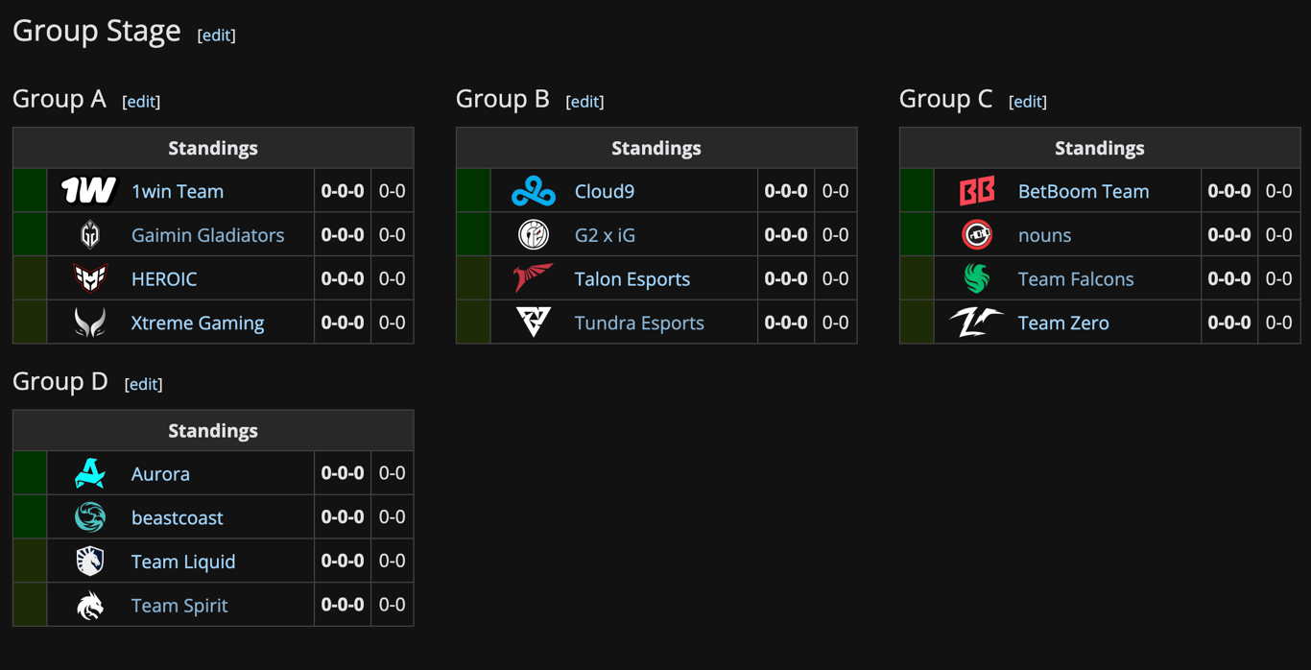
Task: Click the Talon Esports 0-0-0 record
Action: coord(786,278)
